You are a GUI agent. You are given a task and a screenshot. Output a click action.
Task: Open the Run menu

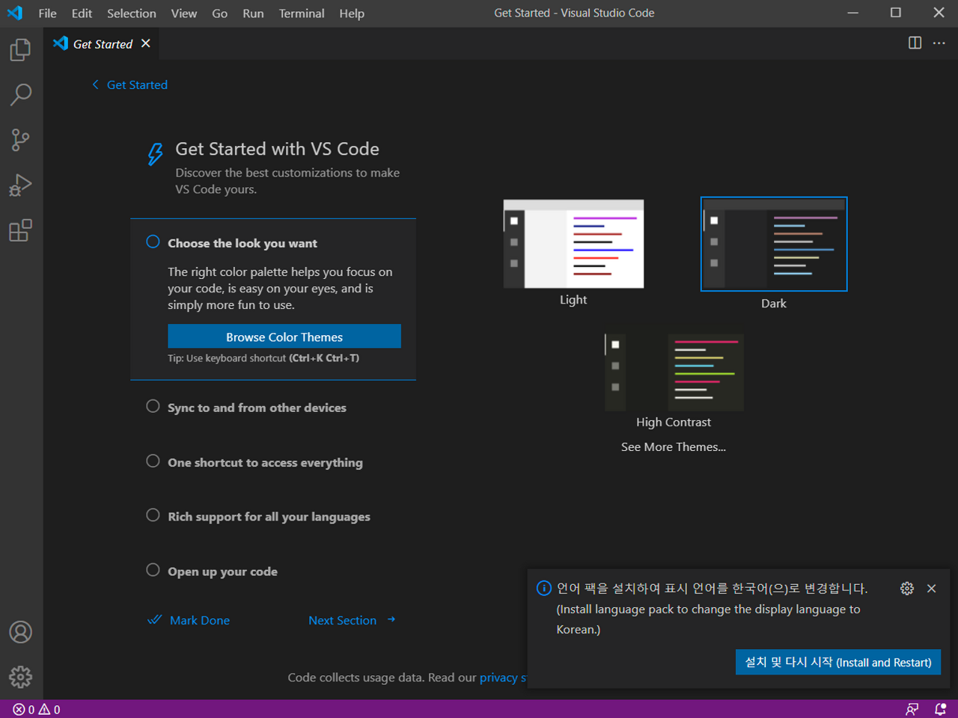click(x=253, y=13)
